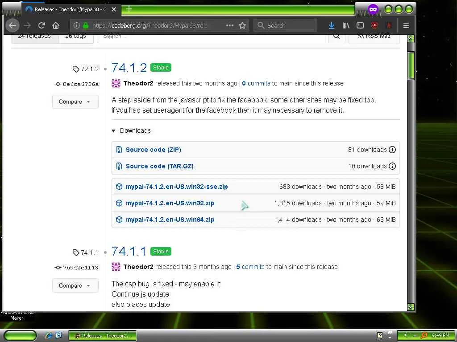The height and width of the screenshot is (342, 457).
Task: Open a new tab with plus button
Action: point(129,9)
